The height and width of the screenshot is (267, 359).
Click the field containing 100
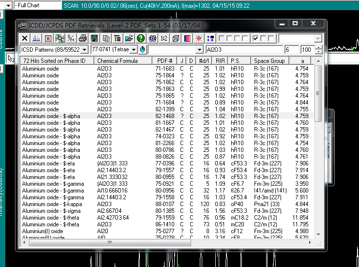coord(308,50)
